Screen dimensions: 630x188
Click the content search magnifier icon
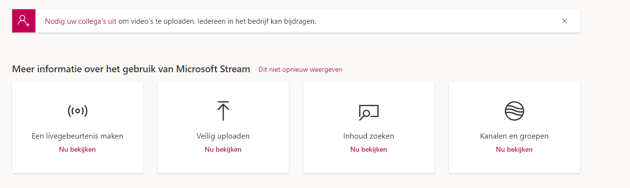pyautogui.click(x=368, y=112)
